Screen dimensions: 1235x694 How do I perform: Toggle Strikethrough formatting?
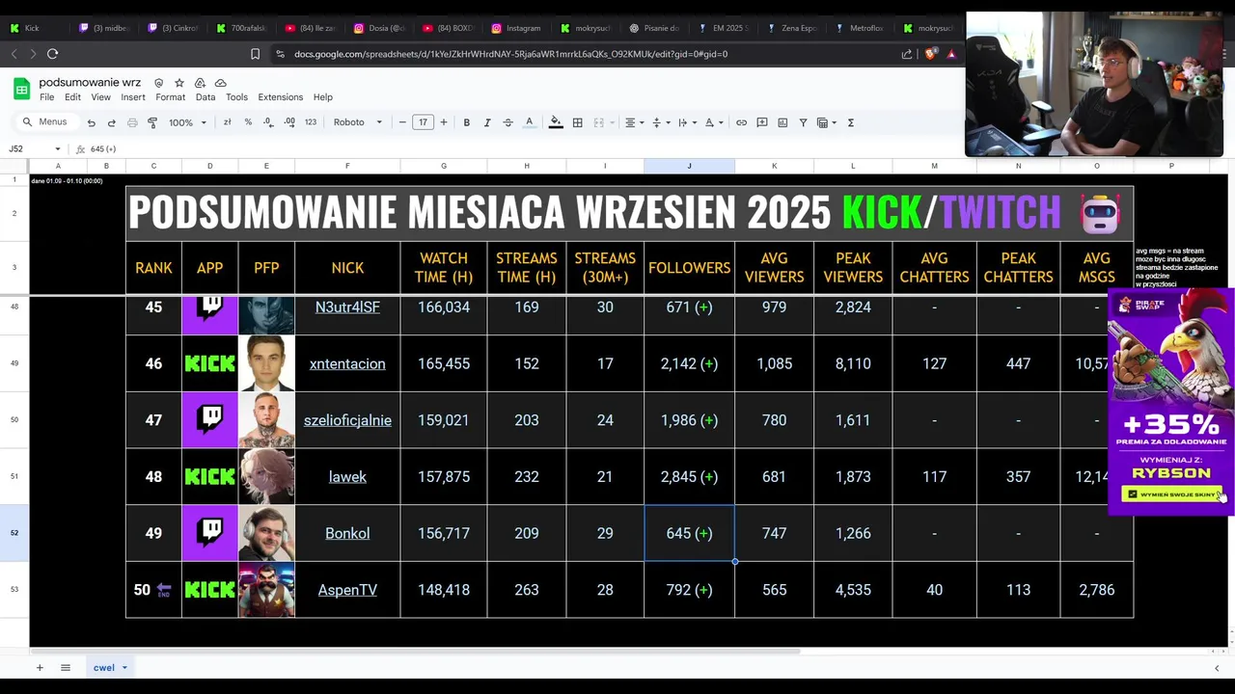pyautogui.click(x=508, y=122)
